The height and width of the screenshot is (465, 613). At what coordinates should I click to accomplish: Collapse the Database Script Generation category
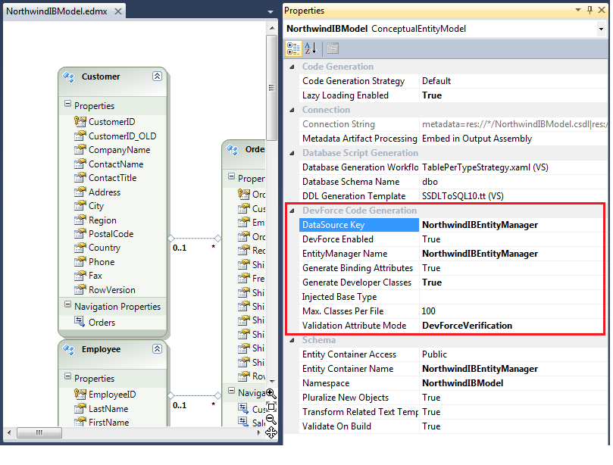pyautogui.click(x=292, y=153)
